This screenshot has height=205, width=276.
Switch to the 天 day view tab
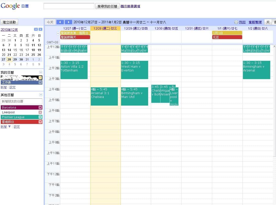[268, 22]
